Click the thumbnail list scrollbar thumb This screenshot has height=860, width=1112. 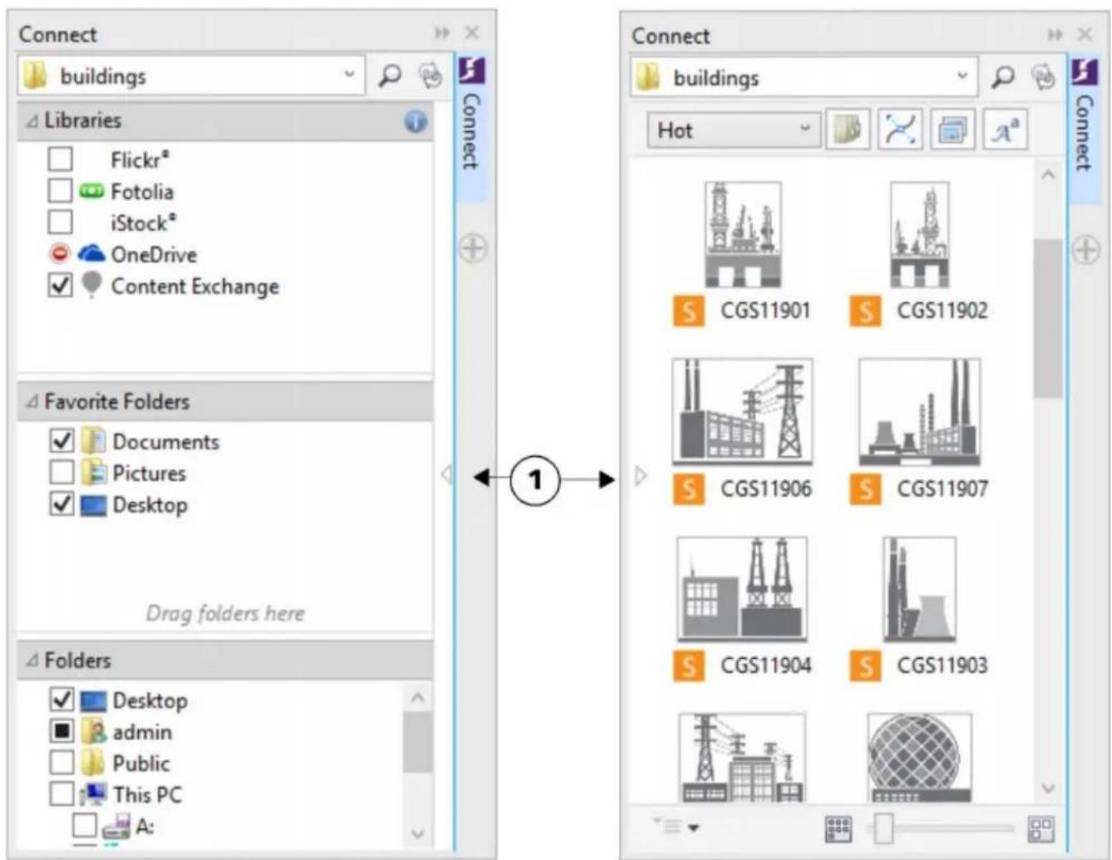click(1048, 317)
